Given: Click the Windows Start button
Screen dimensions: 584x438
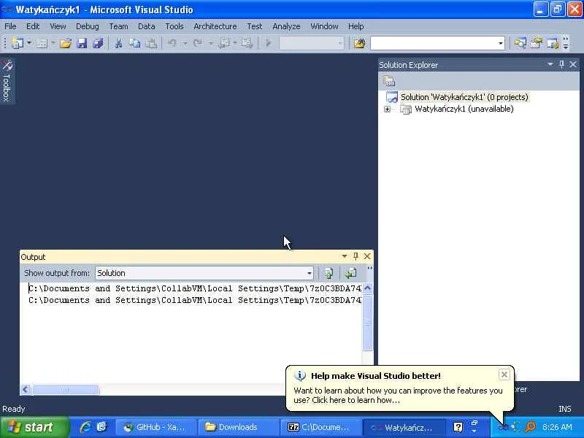Looking at the screenshot, I should pos(34,427).
